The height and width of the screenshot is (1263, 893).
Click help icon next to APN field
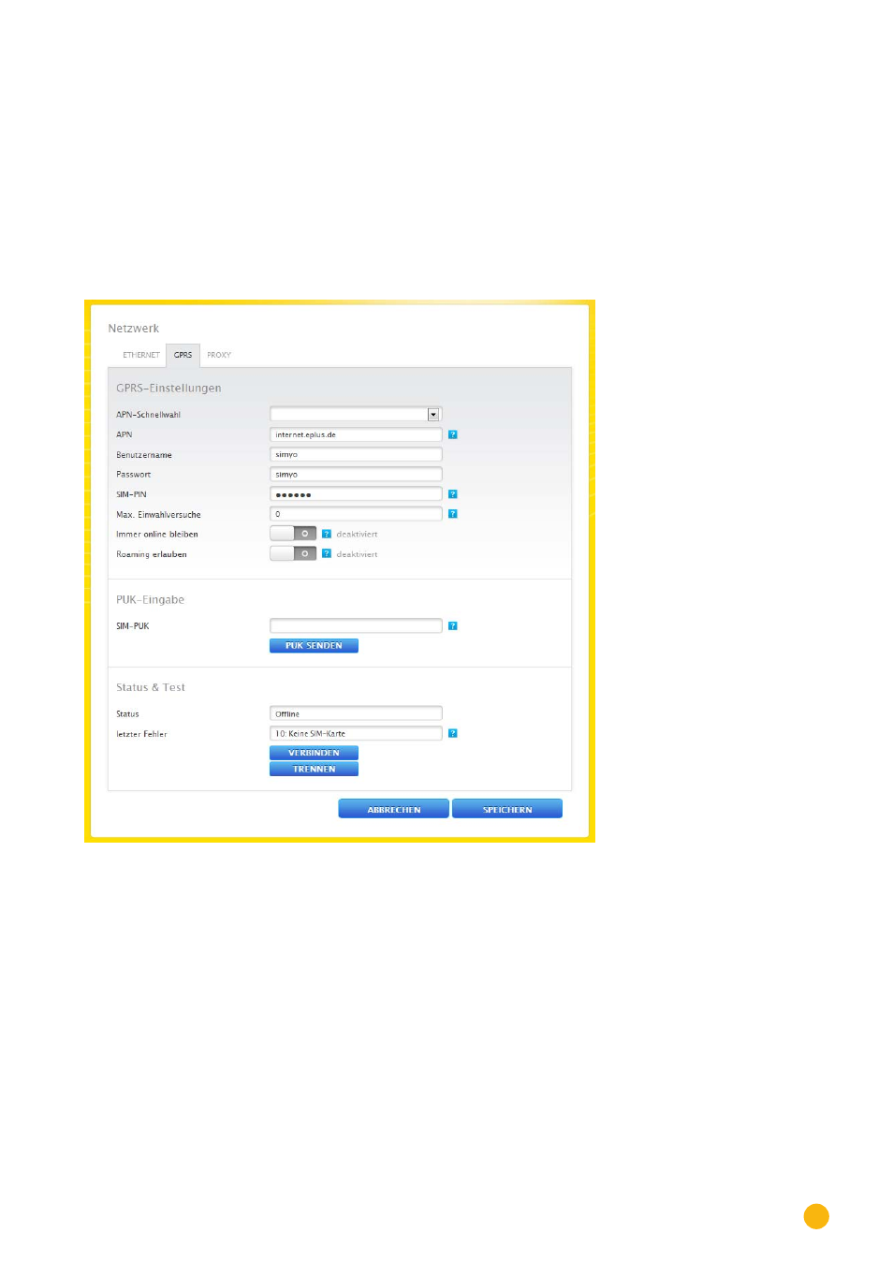[x=452, y=434]
